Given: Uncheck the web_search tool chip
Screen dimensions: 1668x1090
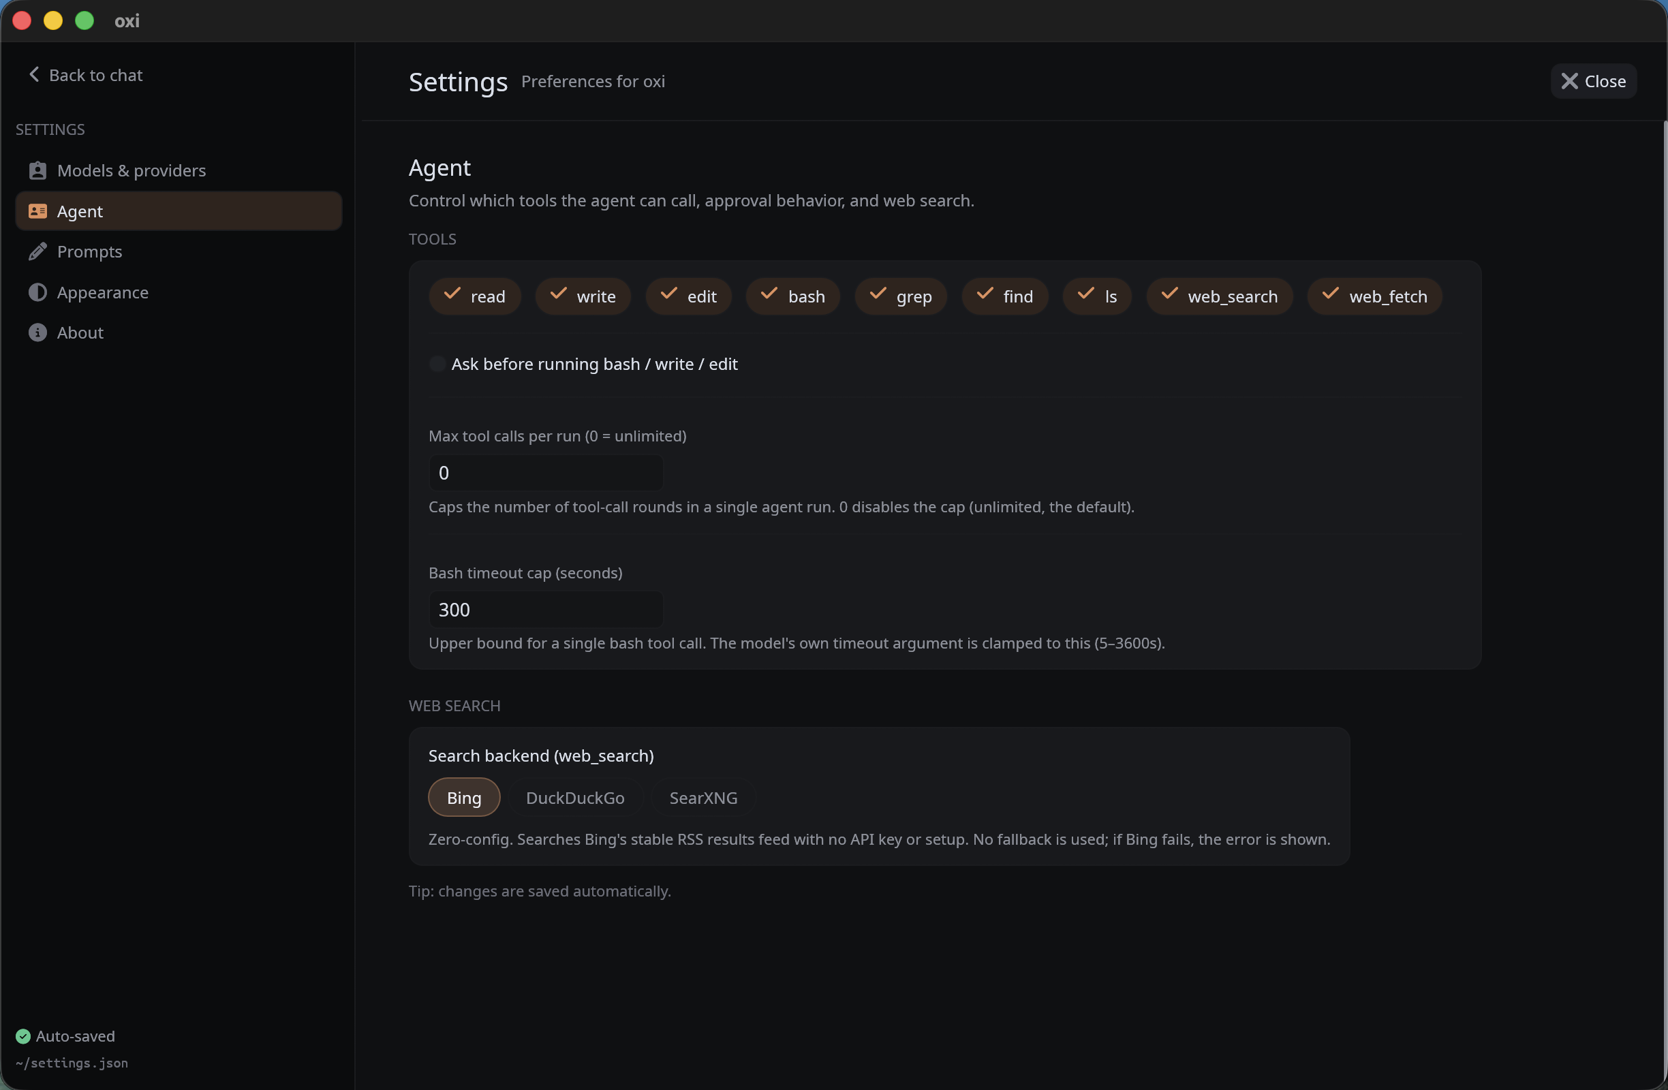Looking at the screenshot, I should [1219, 296].
